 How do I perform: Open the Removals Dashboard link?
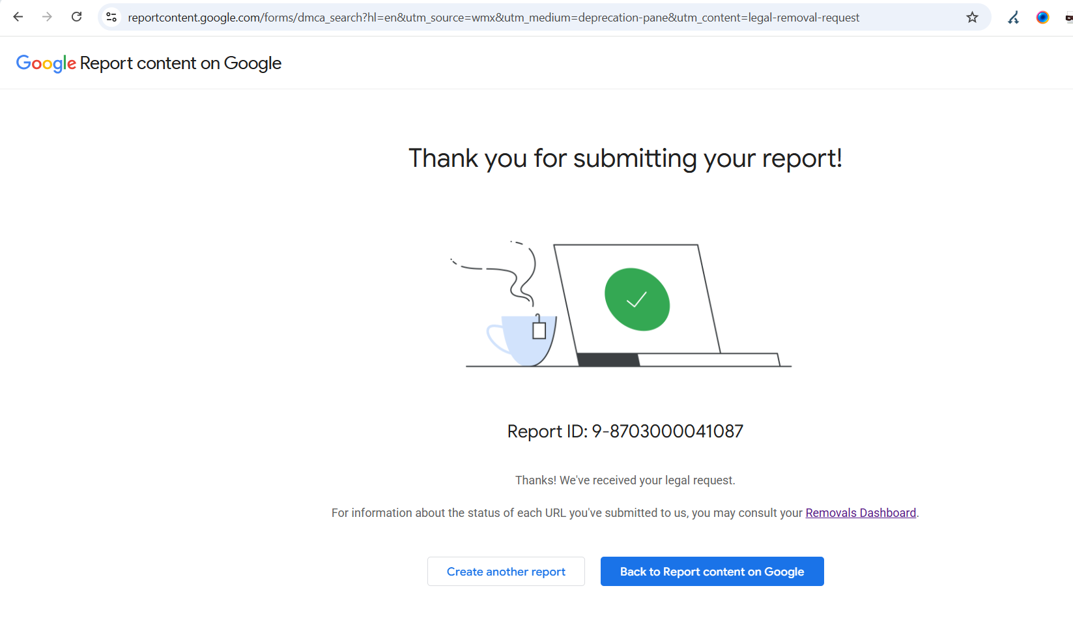861,513
